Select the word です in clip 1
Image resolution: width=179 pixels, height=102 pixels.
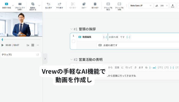pyautogui.click(x=122, y=37)
